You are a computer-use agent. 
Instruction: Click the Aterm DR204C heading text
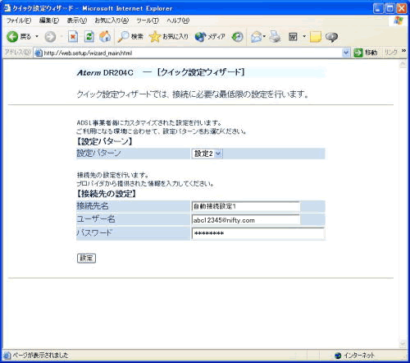pos(105,72)
